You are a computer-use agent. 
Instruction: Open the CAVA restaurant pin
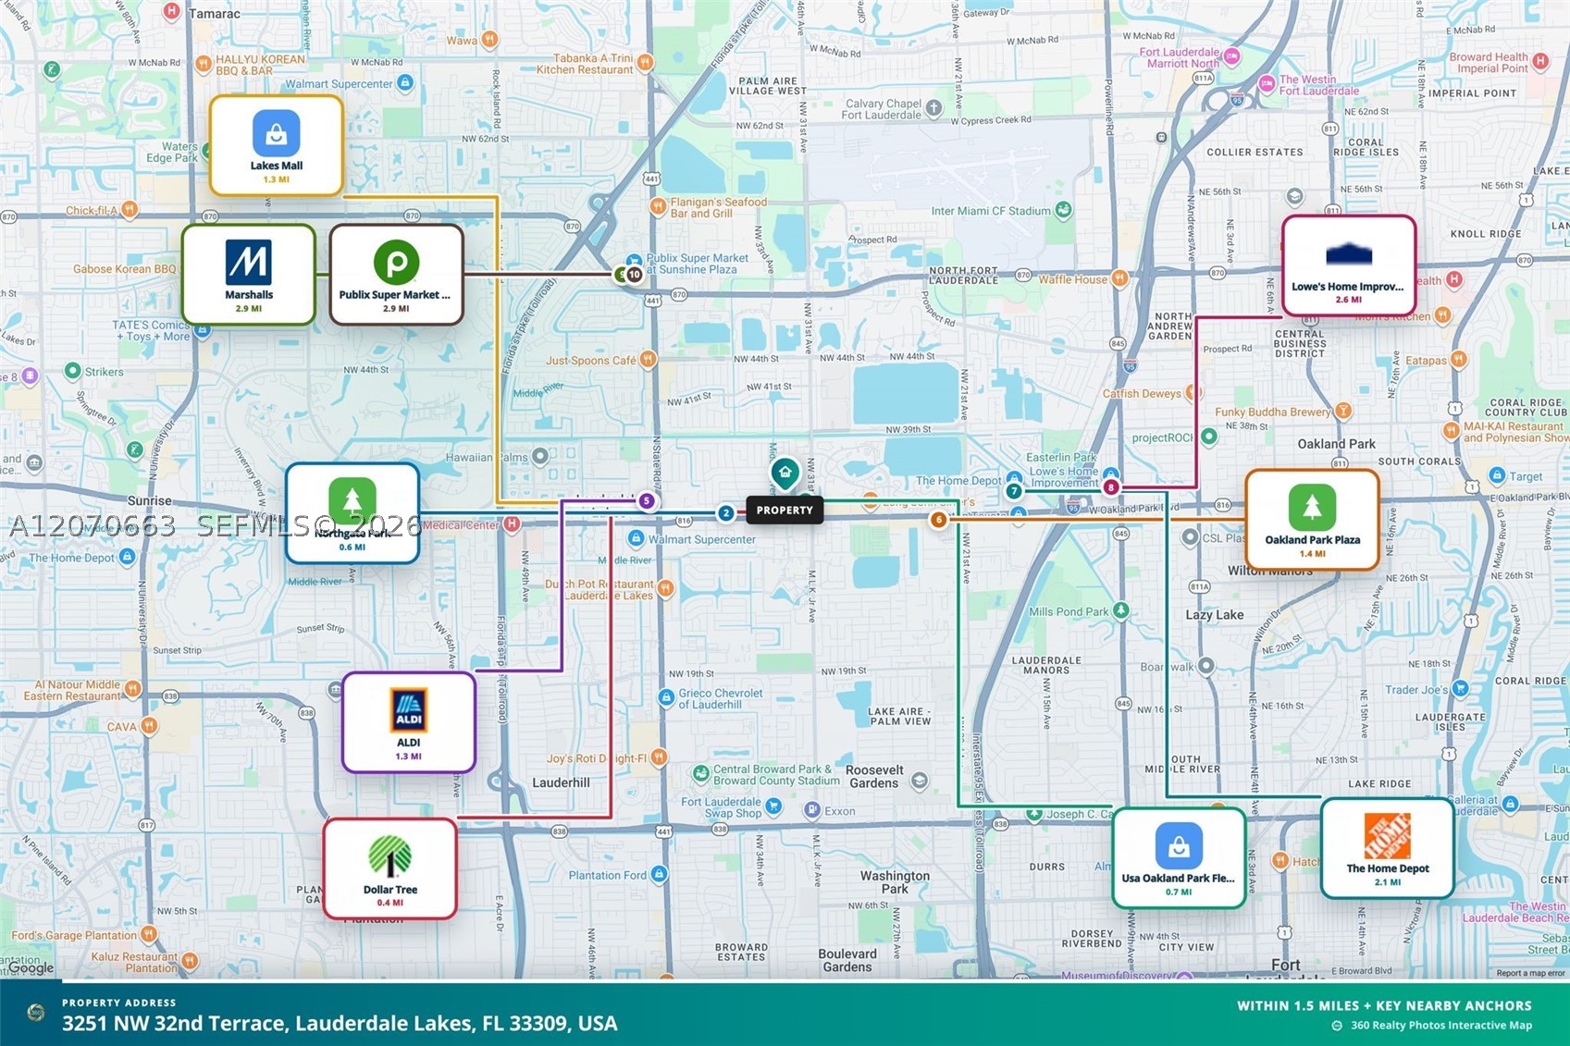149,726
